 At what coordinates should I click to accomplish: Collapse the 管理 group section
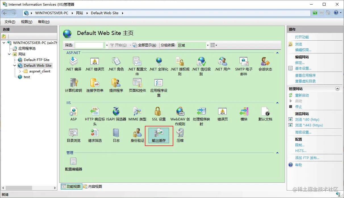(277, 153)
